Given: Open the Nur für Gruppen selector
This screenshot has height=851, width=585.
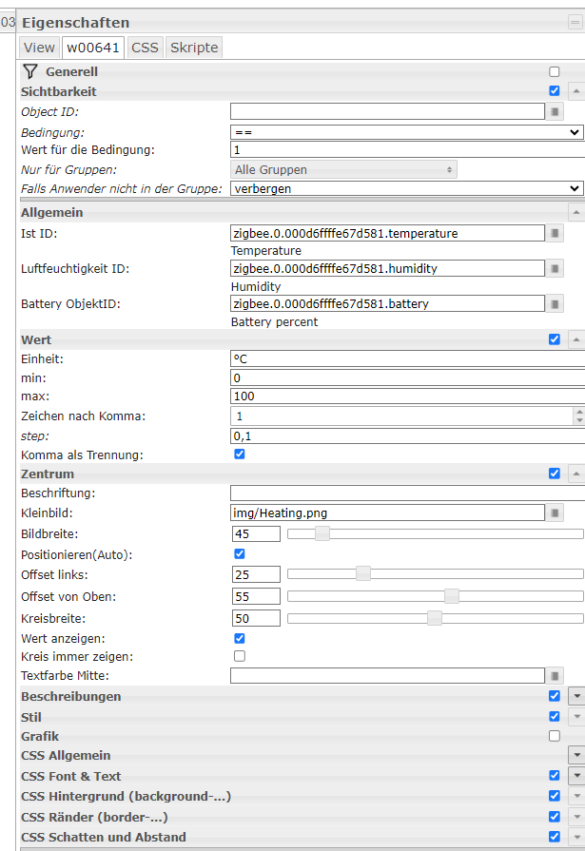Looking at the screenshot, I should [343, 169].
